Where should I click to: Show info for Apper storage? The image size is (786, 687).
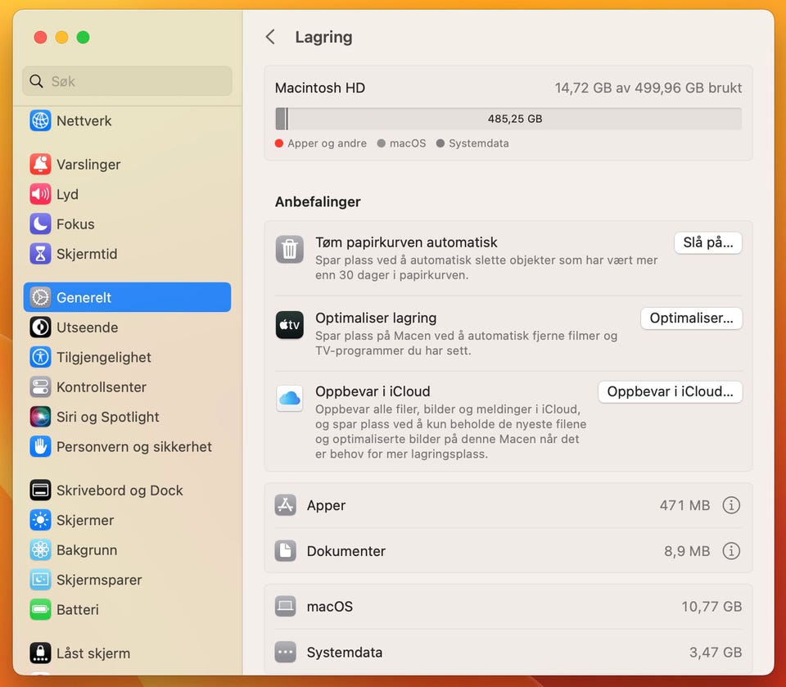(x=731, y=505)
